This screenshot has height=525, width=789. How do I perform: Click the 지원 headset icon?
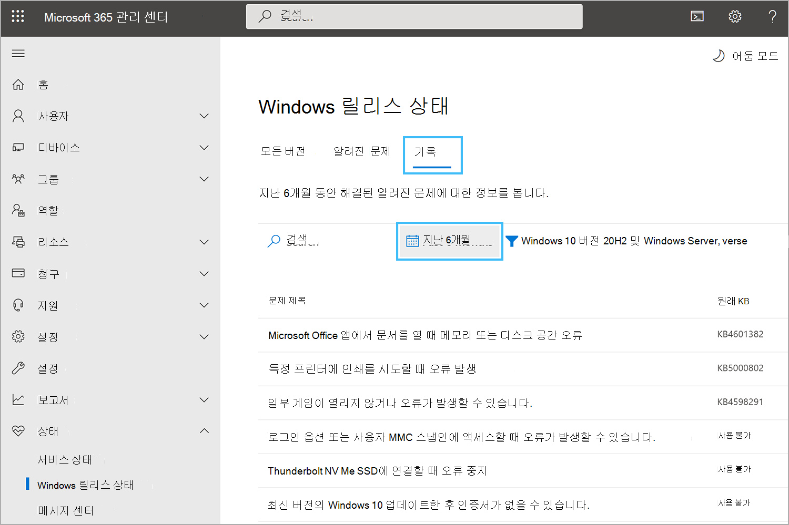point(18,305)
